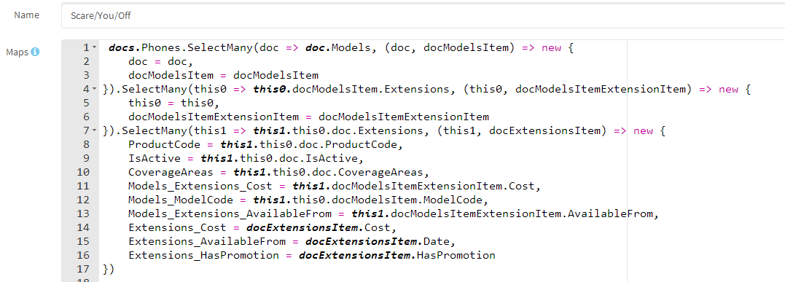Image resolution: width=785 pixels, height=282 pixels.
Task: Click line number 17 in the gutter
Action: coord(84,269)
